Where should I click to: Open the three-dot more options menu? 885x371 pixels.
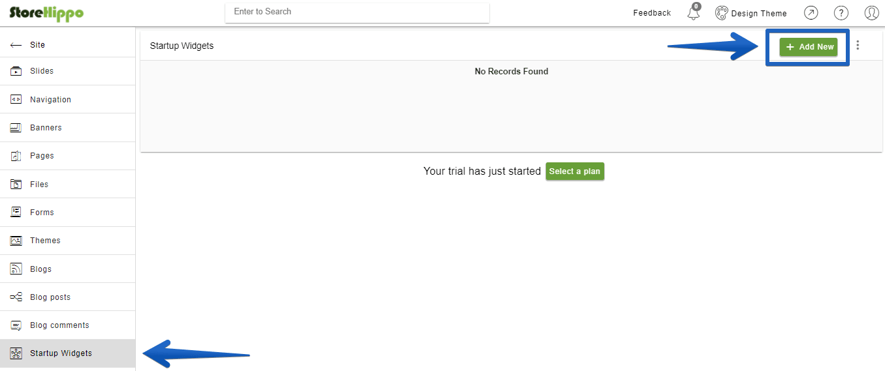click(x=858, y=46)
